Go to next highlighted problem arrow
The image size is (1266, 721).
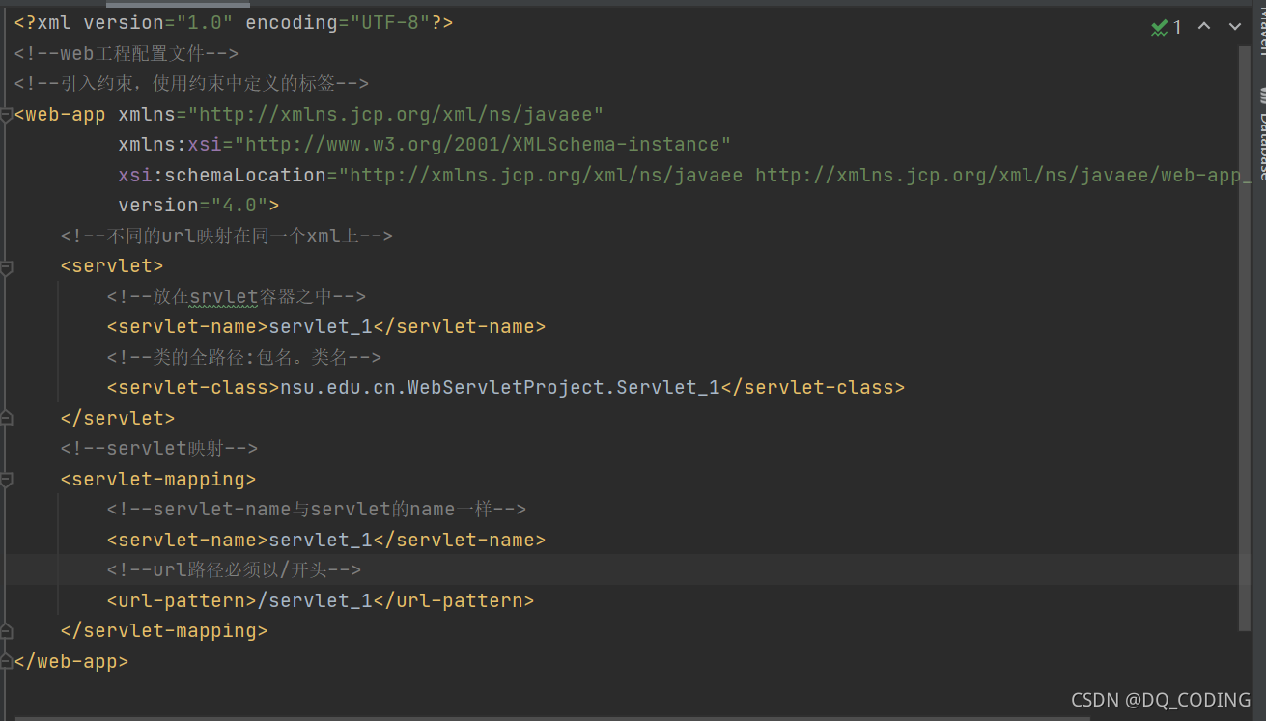(1235, 27)
